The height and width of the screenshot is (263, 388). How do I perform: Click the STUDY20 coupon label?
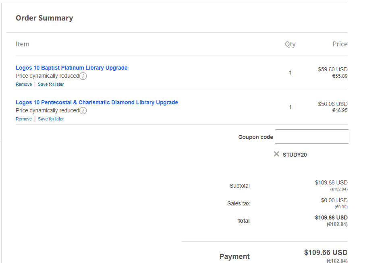point(295,155)
